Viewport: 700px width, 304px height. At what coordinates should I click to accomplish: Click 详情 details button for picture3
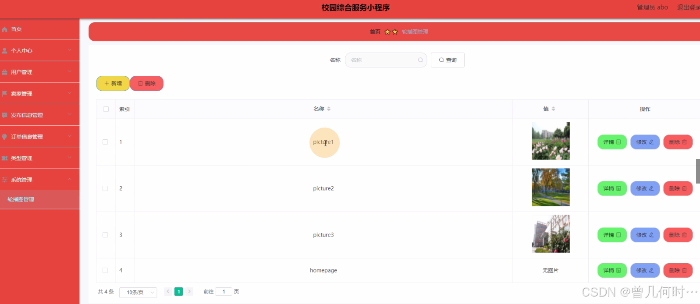[x=612, y=235]
